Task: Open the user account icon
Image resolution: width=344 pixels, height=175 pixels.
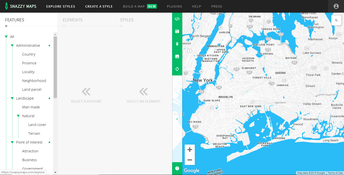Action: (336, 6)
